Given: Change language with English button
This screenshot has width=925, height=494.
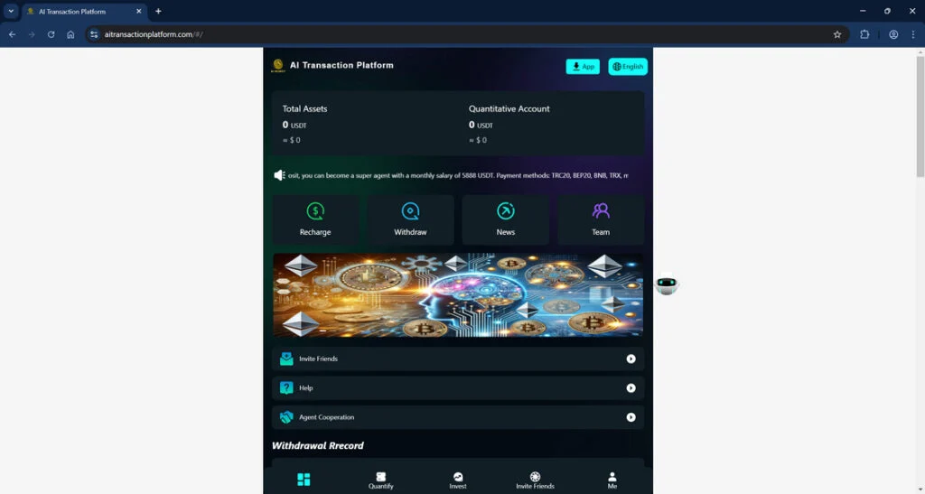Looking at the screenshot, I should pyautogui.click(x=628, y=67).
